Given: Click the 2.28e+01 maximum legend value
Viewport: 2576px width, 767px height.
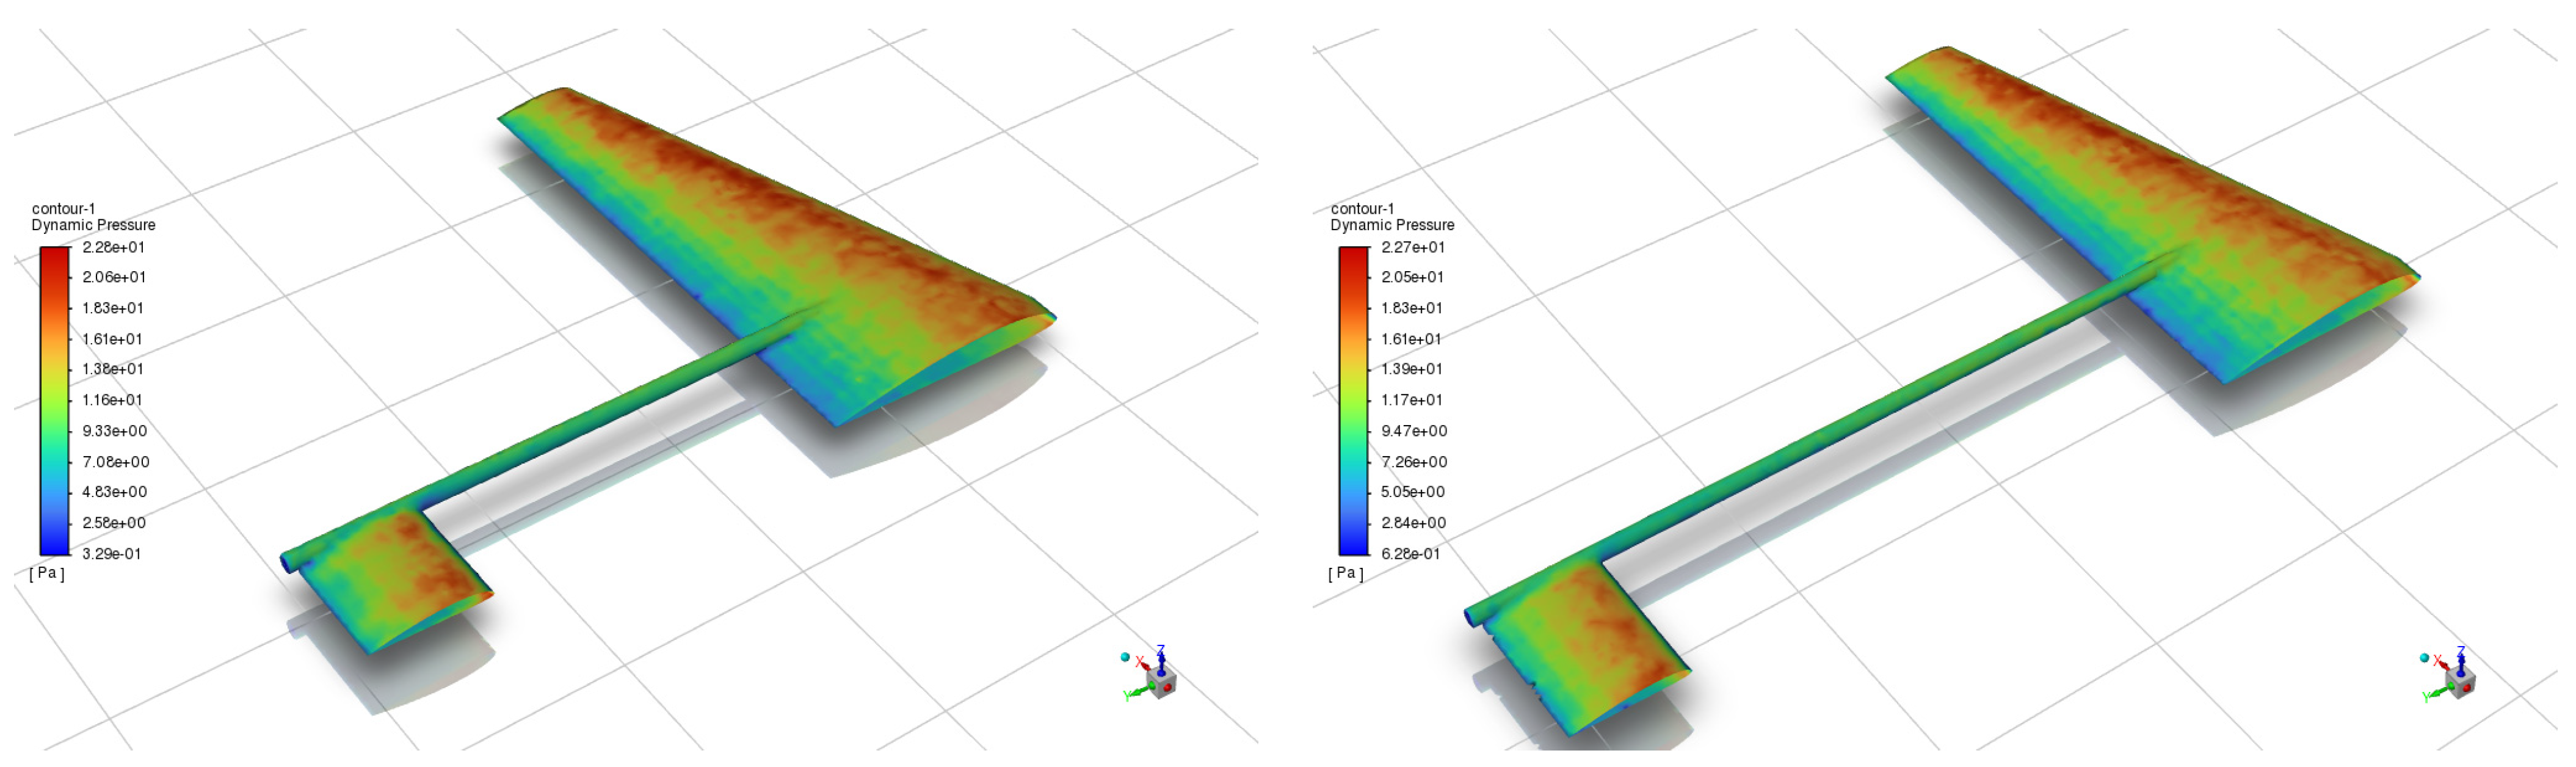Looking at the screenshot, I should click(x=113, y=247).
